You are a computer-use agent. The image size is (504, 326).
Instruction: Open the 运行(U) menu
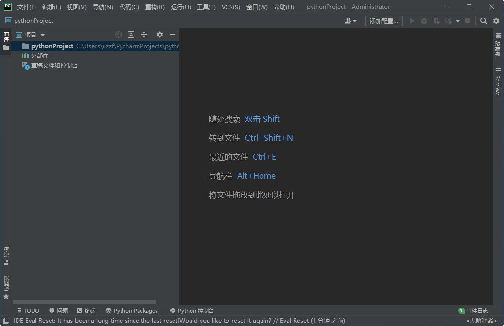click(181, 7)
